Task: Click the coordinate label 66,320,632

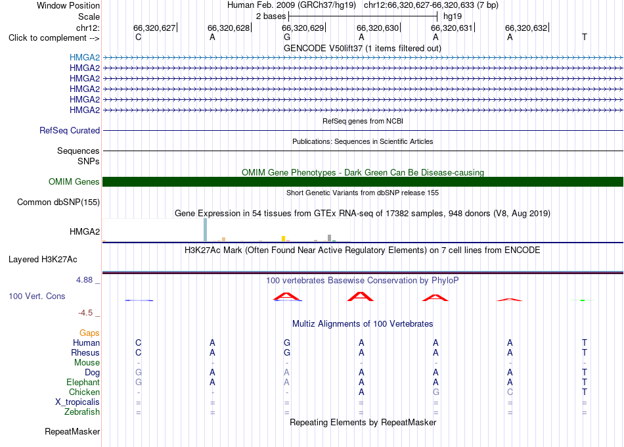Action: [x=526, y=28]
